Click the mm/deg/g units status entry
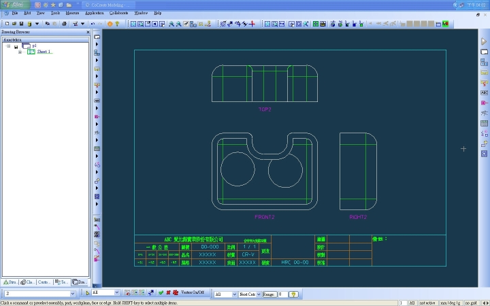Image resolution: width=490 pixels, height=306 pixels. tap(450, 303)
